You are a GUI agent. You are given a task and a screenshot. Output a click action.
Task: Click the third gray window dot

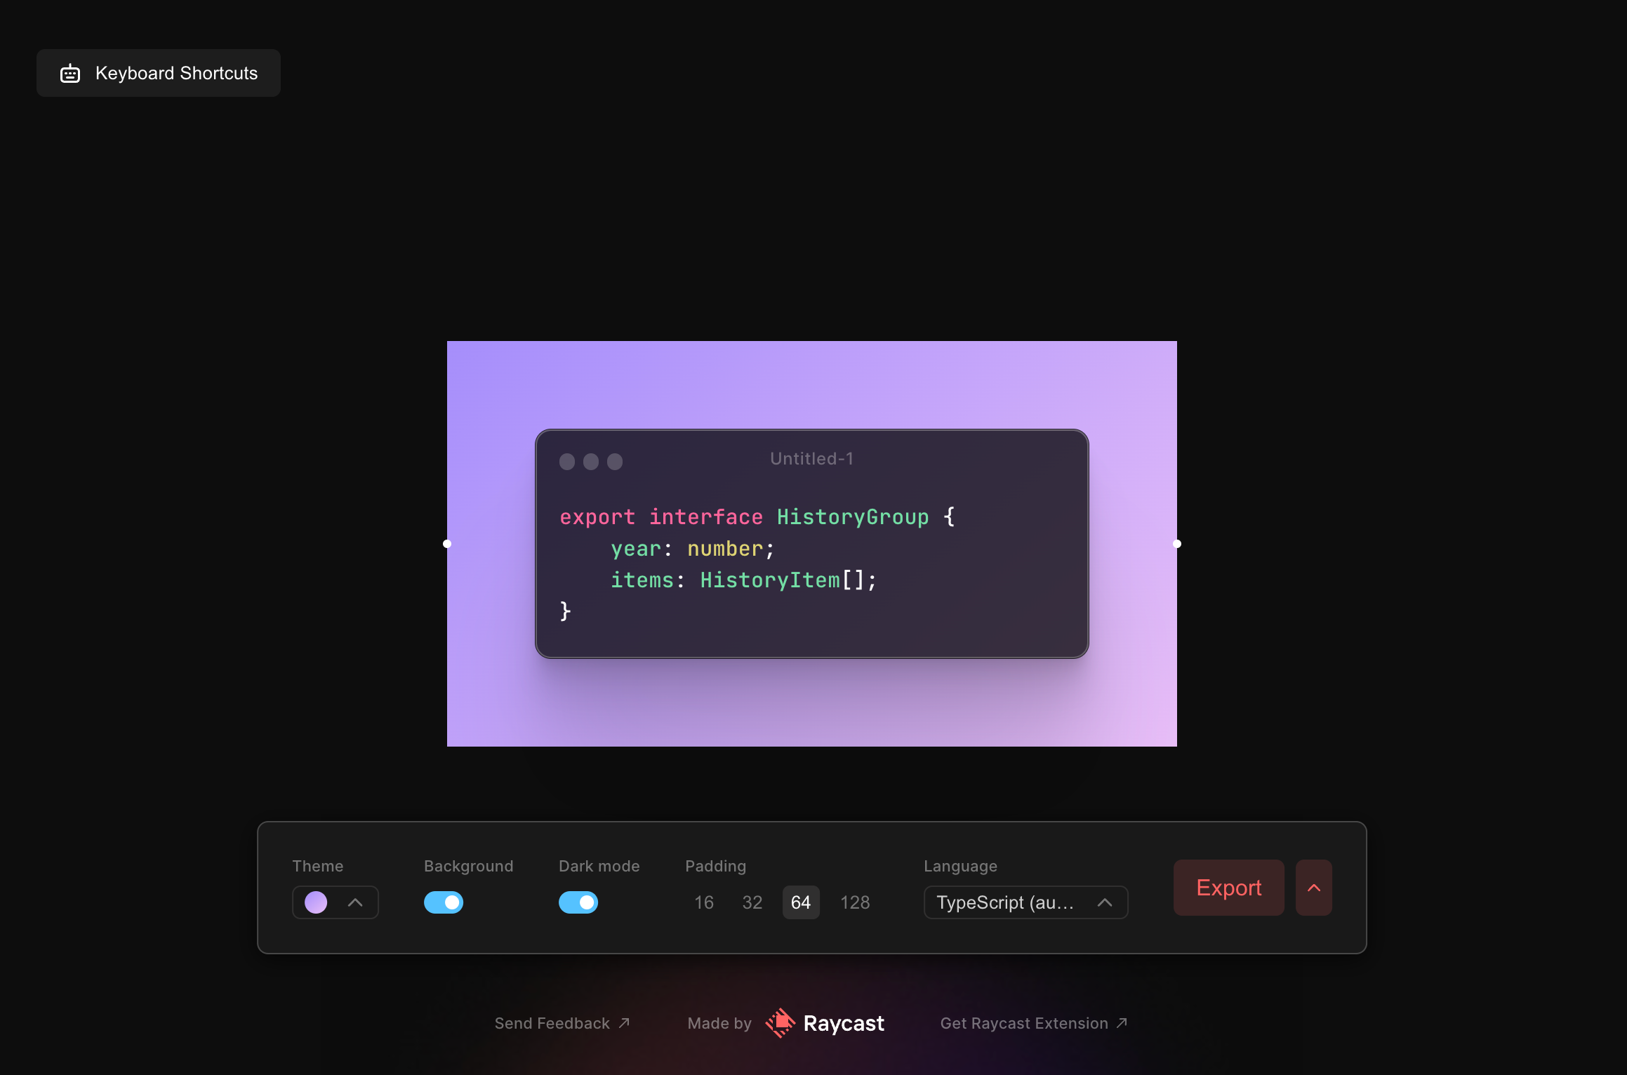(x=615, y=462)
